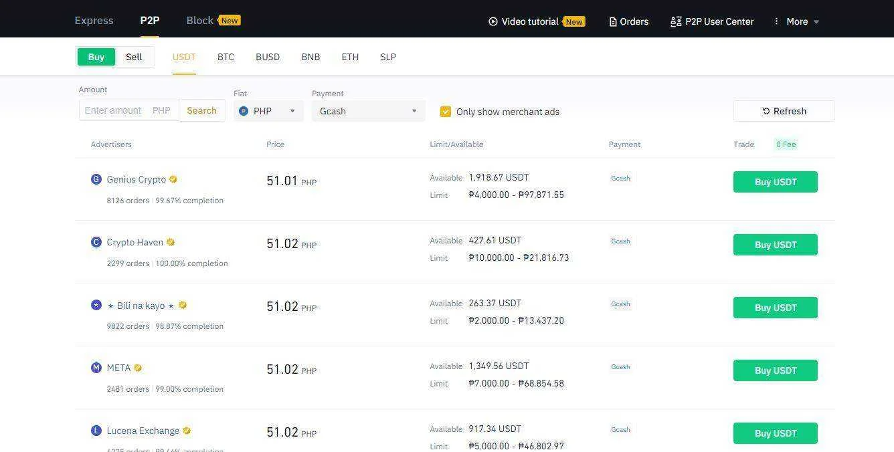
Task: Select the ETH coin tab
Action: [350, 57]
